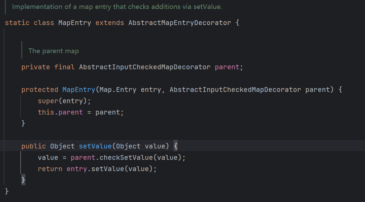
Task: Click the MapEntry constructor name
Action: 79,90
